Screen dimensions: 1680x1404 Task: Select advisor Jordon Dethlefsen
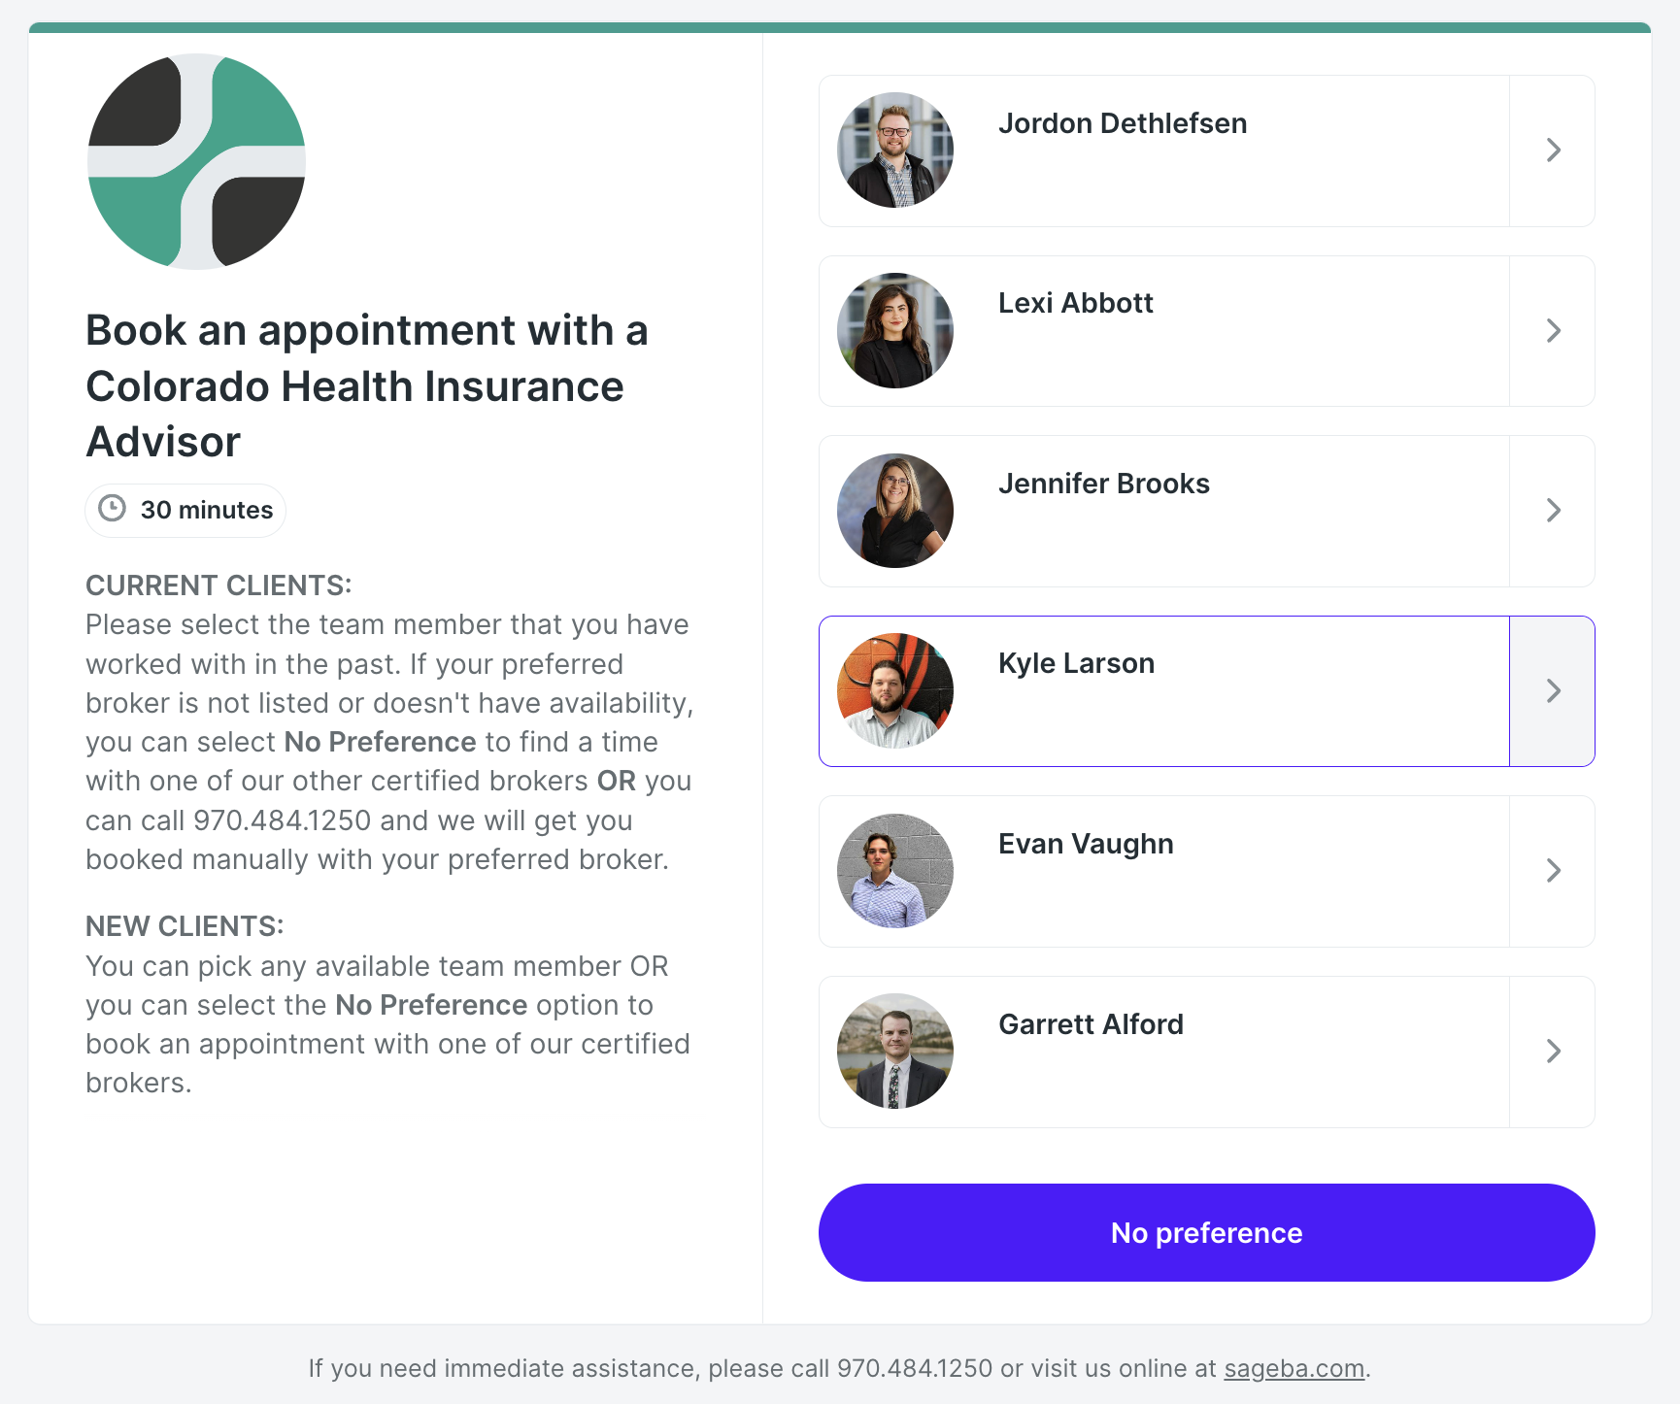coord(1165,150)
